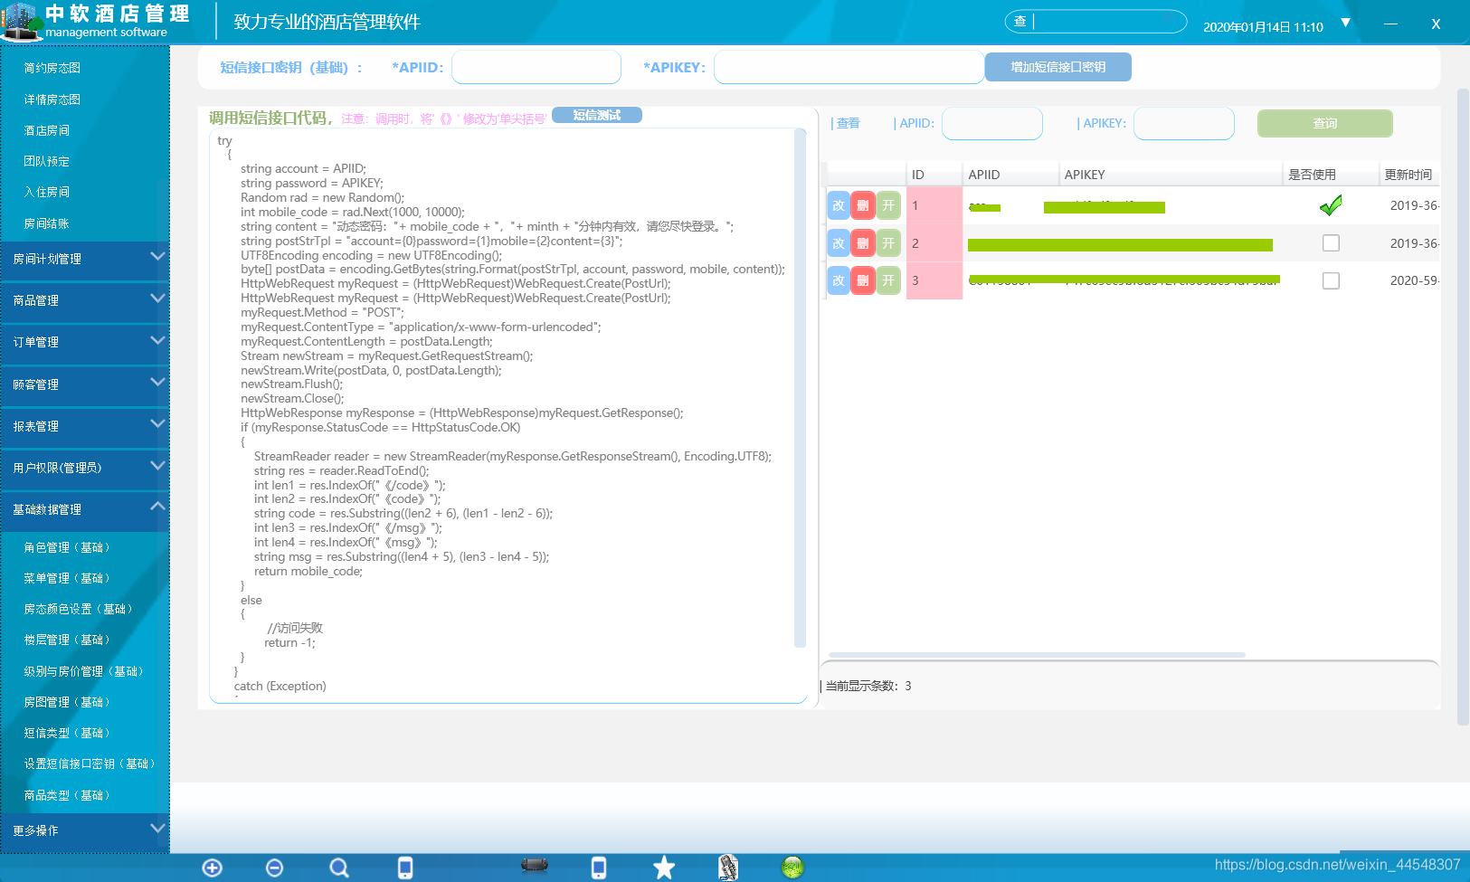Click the *APIID input field at top
Viewport: 1470px width, 882px height.
point(536,67)
